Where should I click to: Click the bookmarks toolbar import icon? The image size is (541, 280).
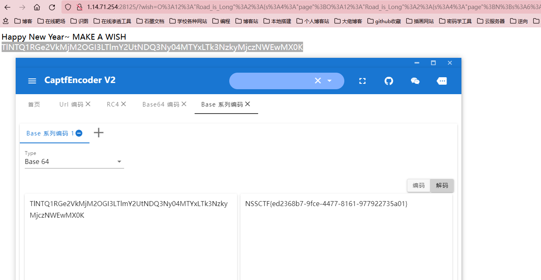[6, 21]
